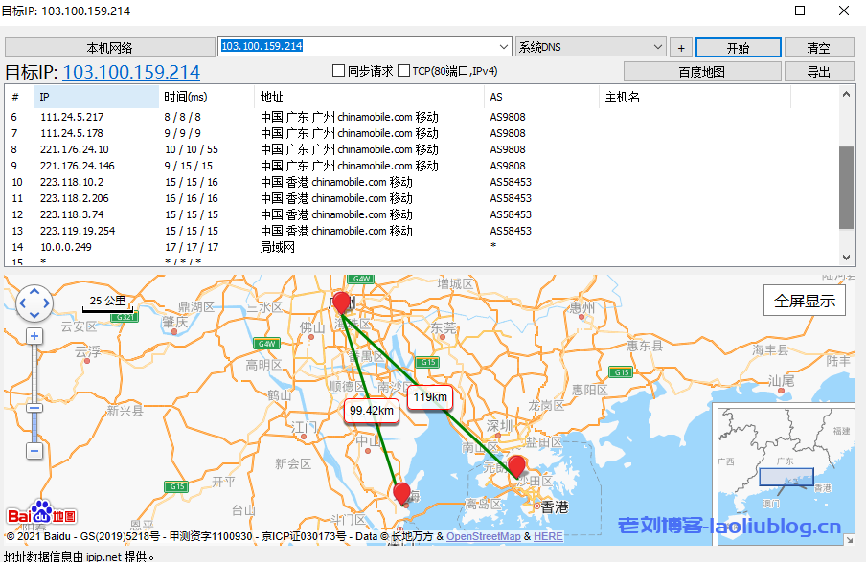Screen dimensions: 866x562
Task: Pan the map right with arrow control
Action: pyautogui.click(x=47, y=303)
